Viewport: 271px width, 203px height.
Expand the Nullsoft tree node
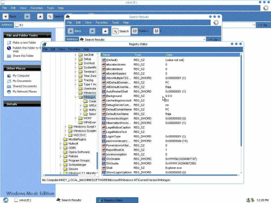coord(60,144)
